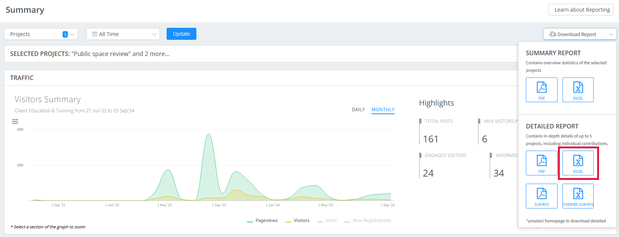Click the Visitors Summary chart title
This screenshot has height=237, width=619.
[x=47, y=99]
